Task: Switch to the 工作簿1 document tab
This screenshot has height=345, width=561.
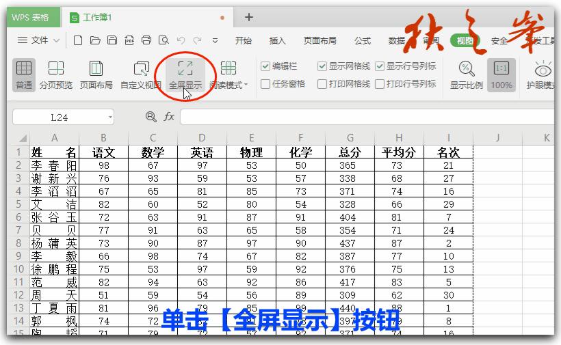Action: [x=146, y=18]
